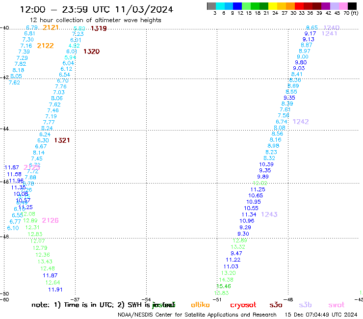
Task: Click the dark red pass number 1319
Action: 99,28
